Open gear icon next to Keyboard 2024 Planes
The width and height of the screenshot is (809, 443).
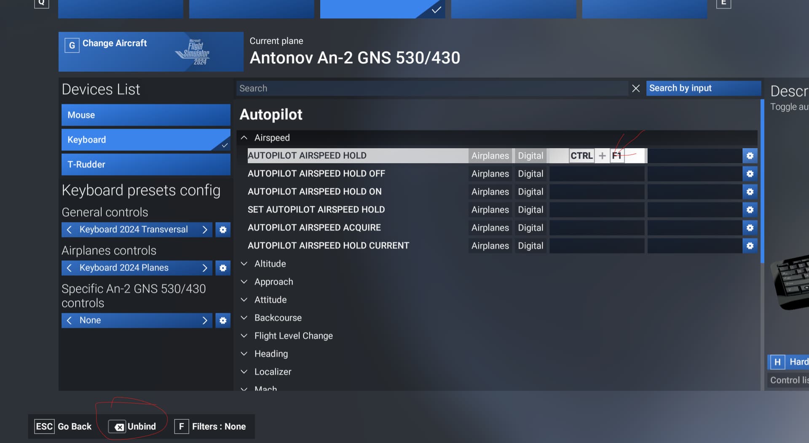[223, 268]
